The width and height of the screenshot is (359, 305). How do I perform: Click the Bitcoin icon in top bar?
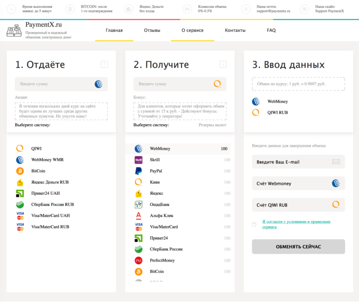[70, 9]
